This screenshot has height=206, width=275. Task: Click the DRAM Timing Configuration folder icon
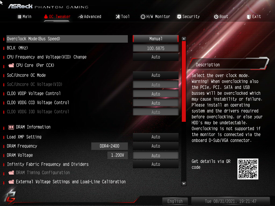[11, 173]
